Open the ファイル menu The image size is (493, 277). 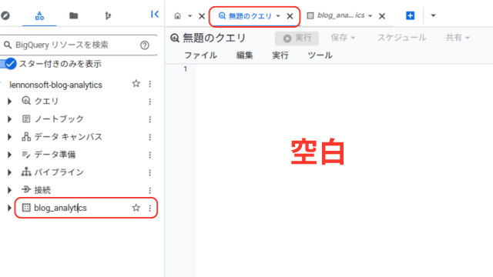point(200,55)
